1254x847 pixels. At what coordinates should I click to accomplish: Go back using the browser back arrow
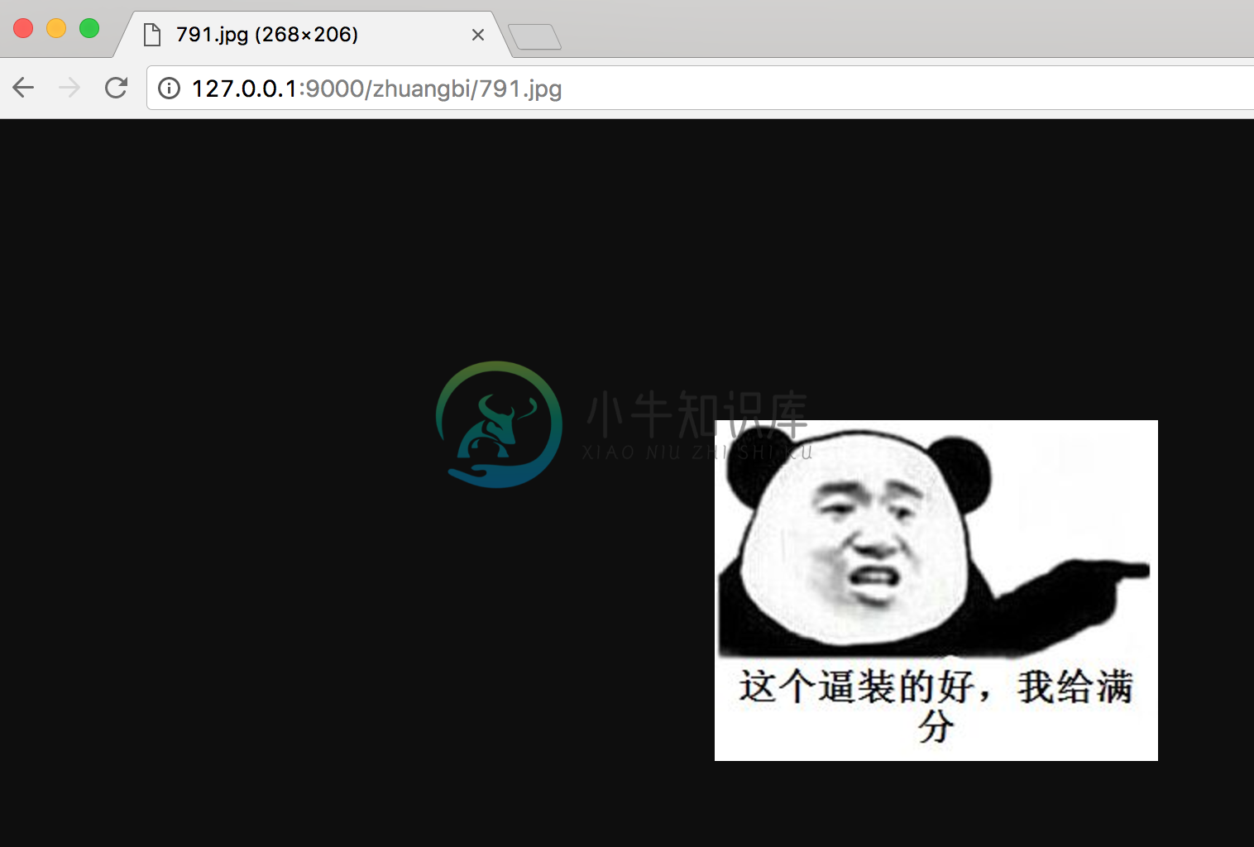(x=23, y=88)
